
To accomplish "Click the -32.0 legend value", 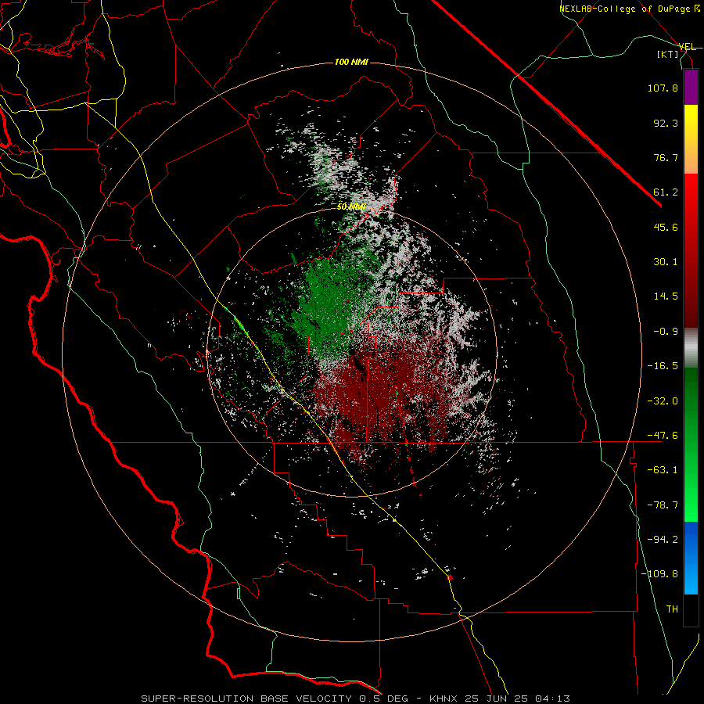I will coord(663,401).
